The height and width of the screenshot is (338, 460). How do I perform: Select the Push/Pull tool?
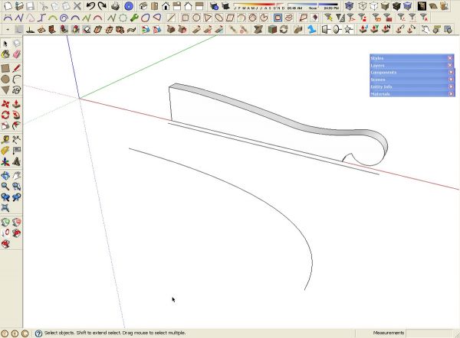coord(17,104)
